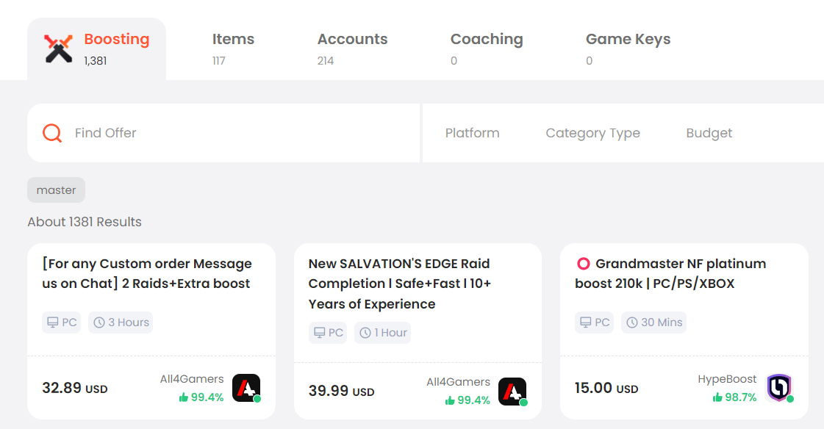Click the thumbs-up 98.7% rating icon
This screenshot has height=429, width=824.
[x=717, y=397]
